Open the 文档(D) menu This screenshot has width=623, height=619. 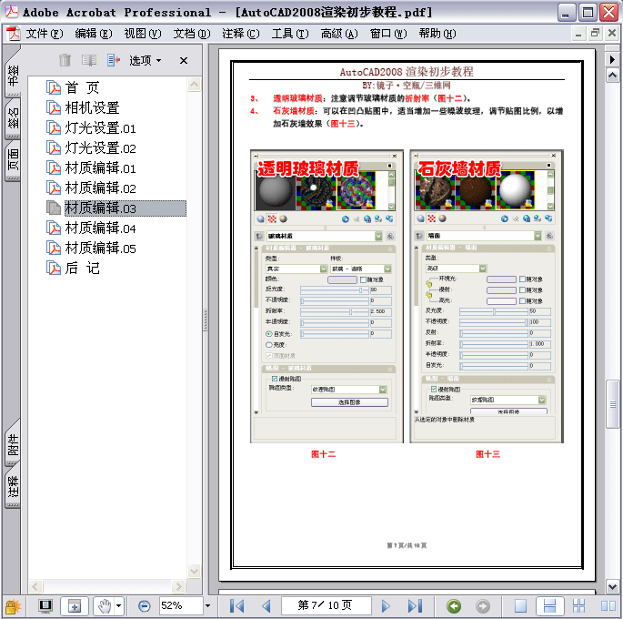point(192,34)
